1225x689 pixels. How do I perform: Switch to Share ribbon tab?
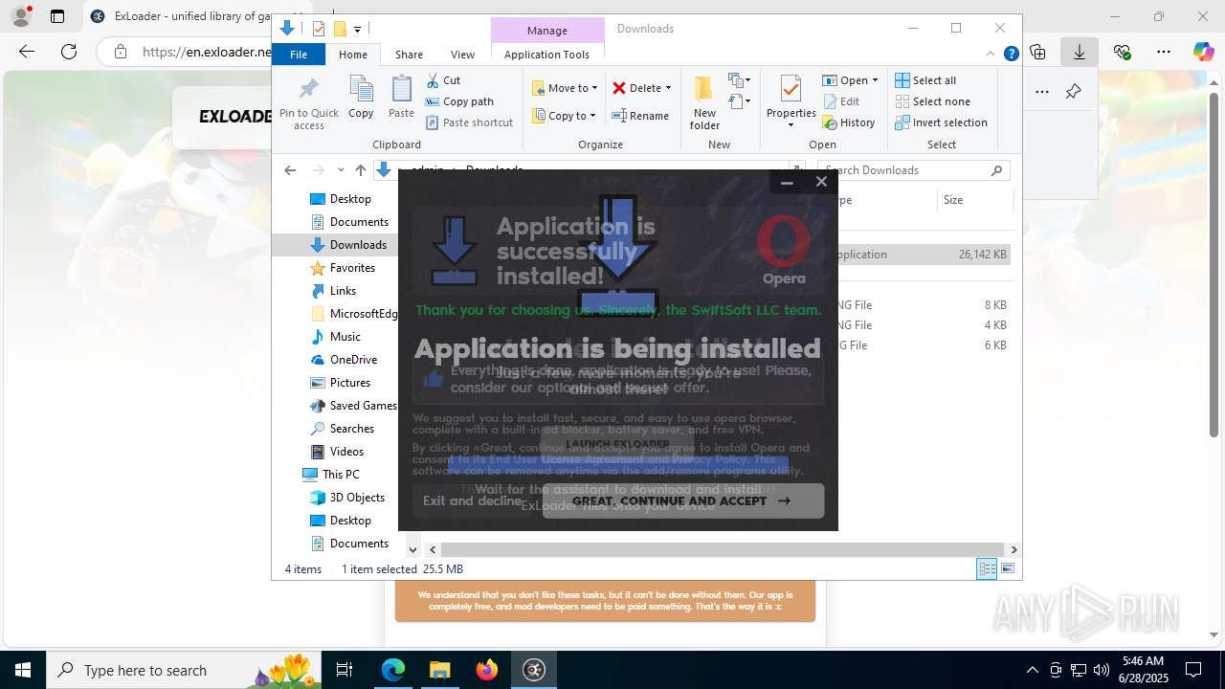pyautogui.click(x=409, y=55)
